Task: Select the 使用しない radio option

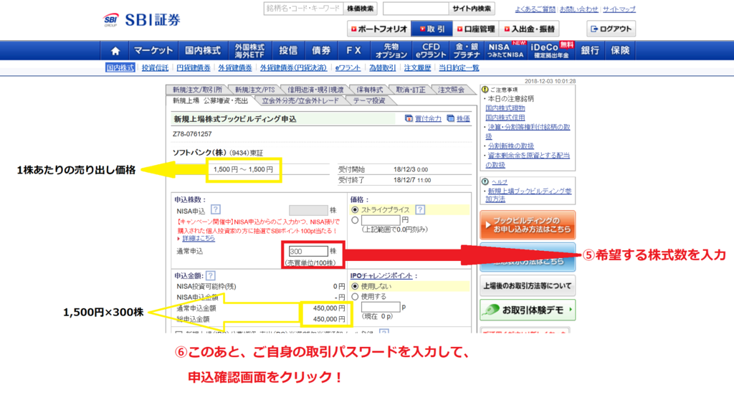Action: pos(355,286)
